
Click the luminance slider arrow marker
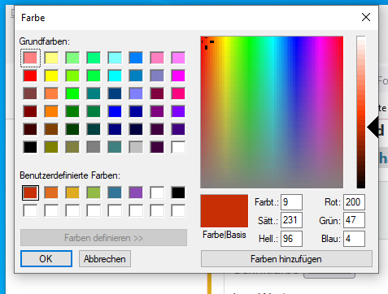(x=373, y=128)
